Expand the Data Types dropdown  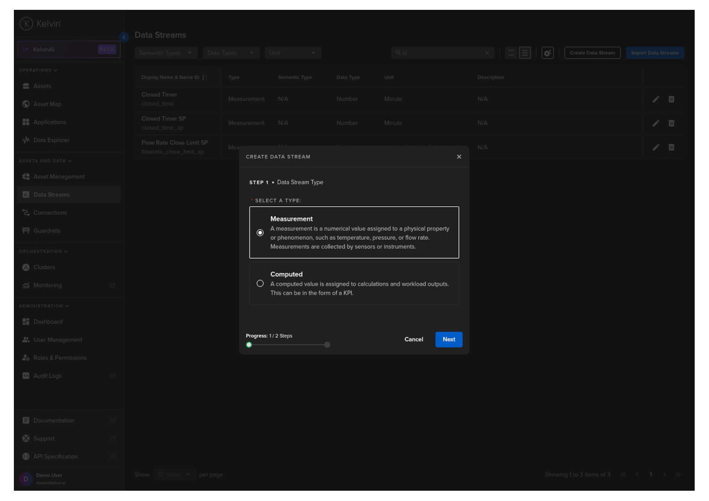231,53
